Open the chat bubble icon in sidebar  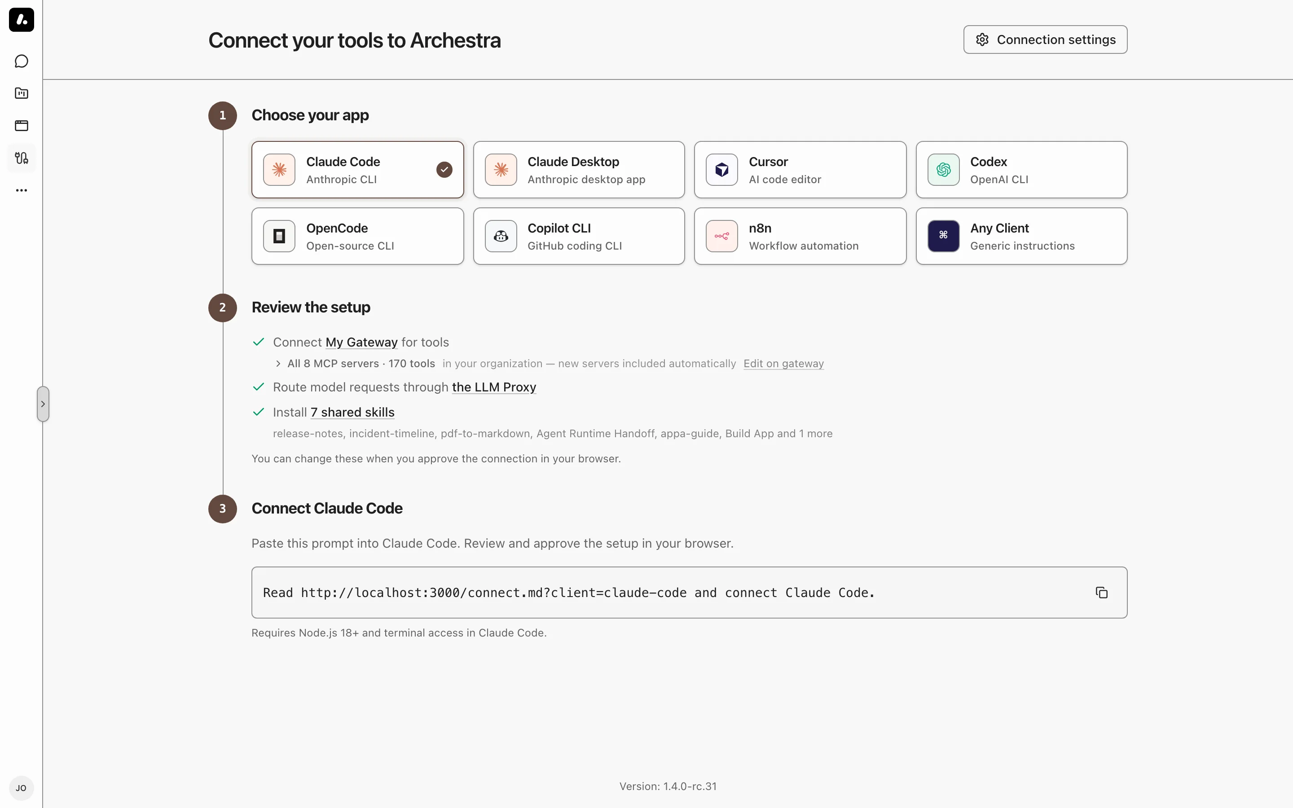22,61
